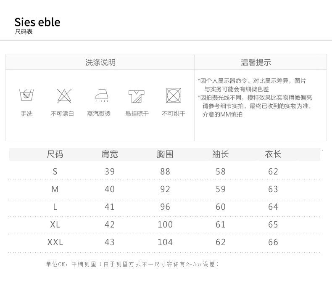Click the 袖长 column header
The image size is (332, 291).
(221, 154)
